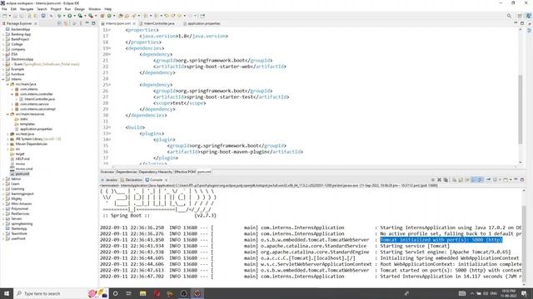Open the Dependencies tab of pom editor
Screen dimensions: 533x299
click(x=126, y=172)
